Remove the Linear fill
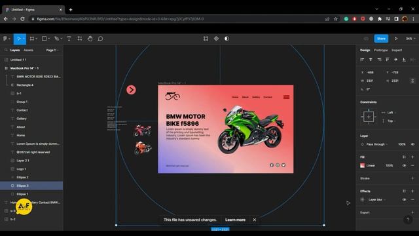 tap(412, 166)
